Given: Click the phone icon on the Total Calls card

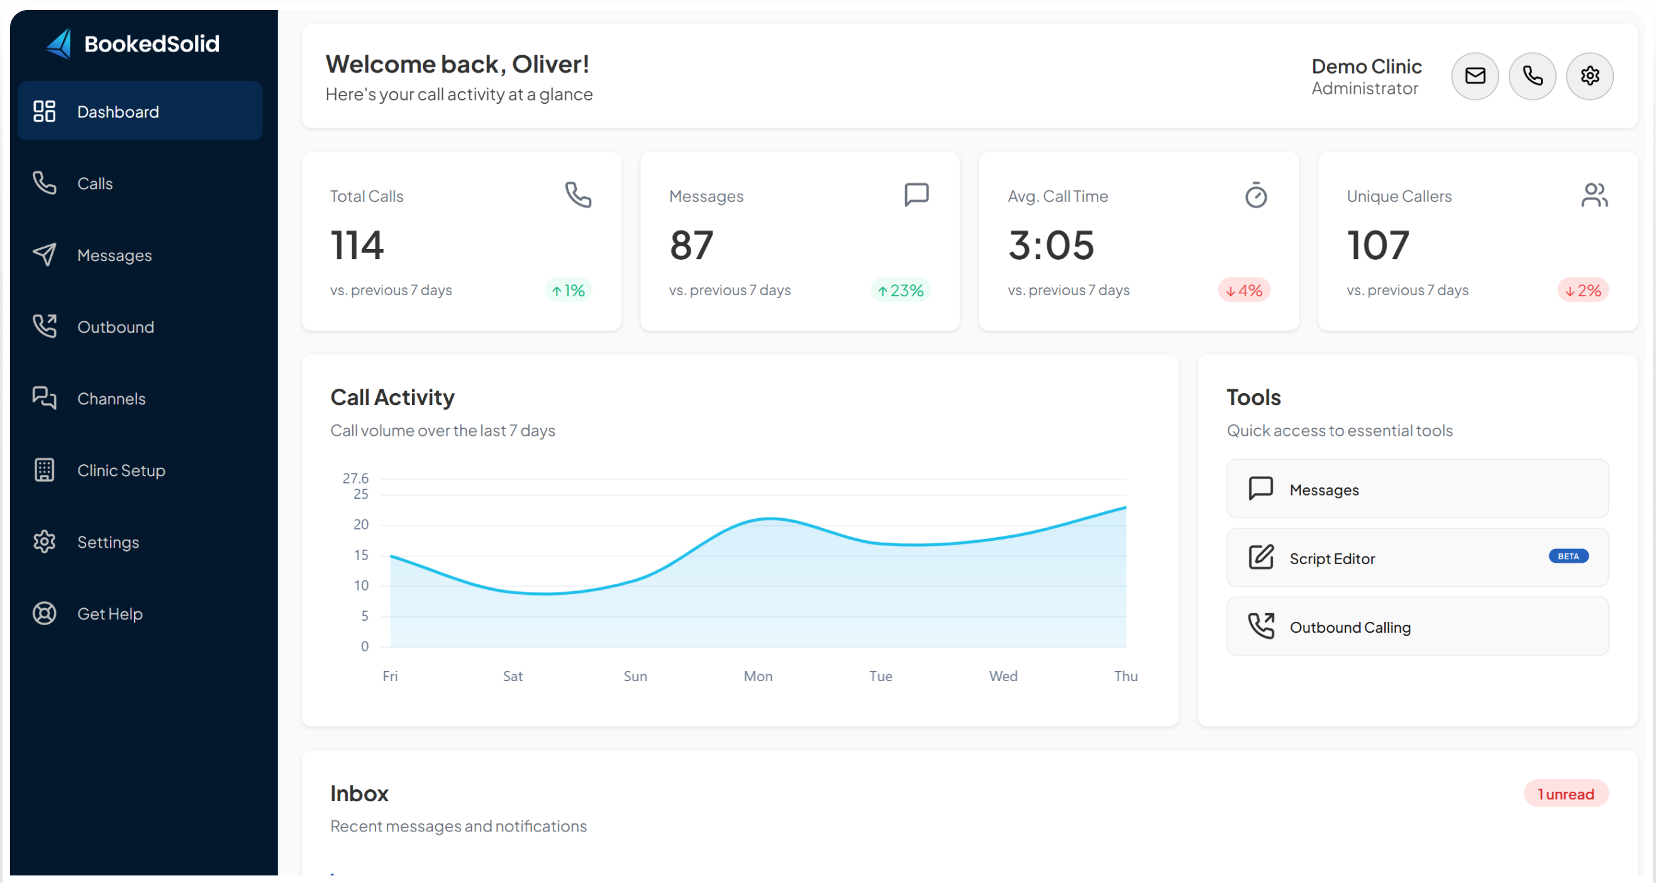Looking at the screenshot, I should [578, 195].
